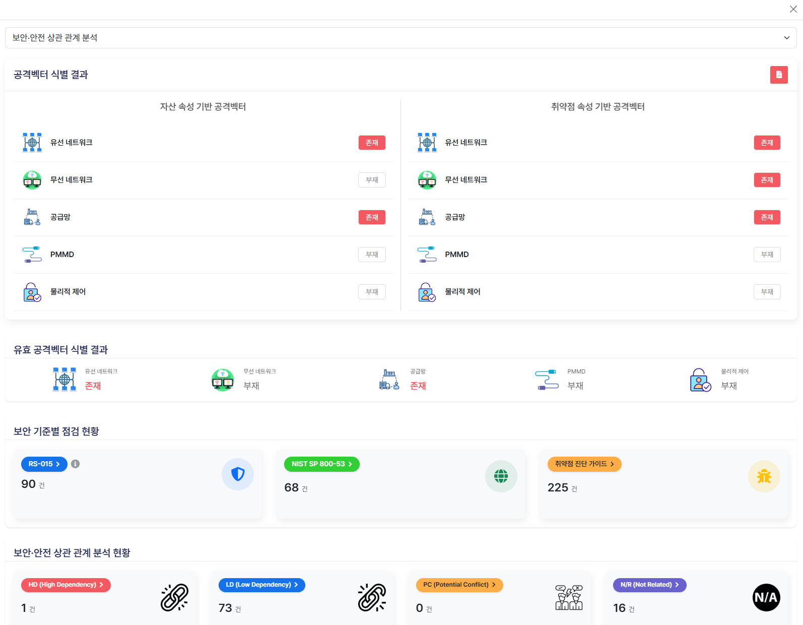Click PMMD icon in asset-based vectors
This screenshot has width=803, height=625.
click(32, 255)
